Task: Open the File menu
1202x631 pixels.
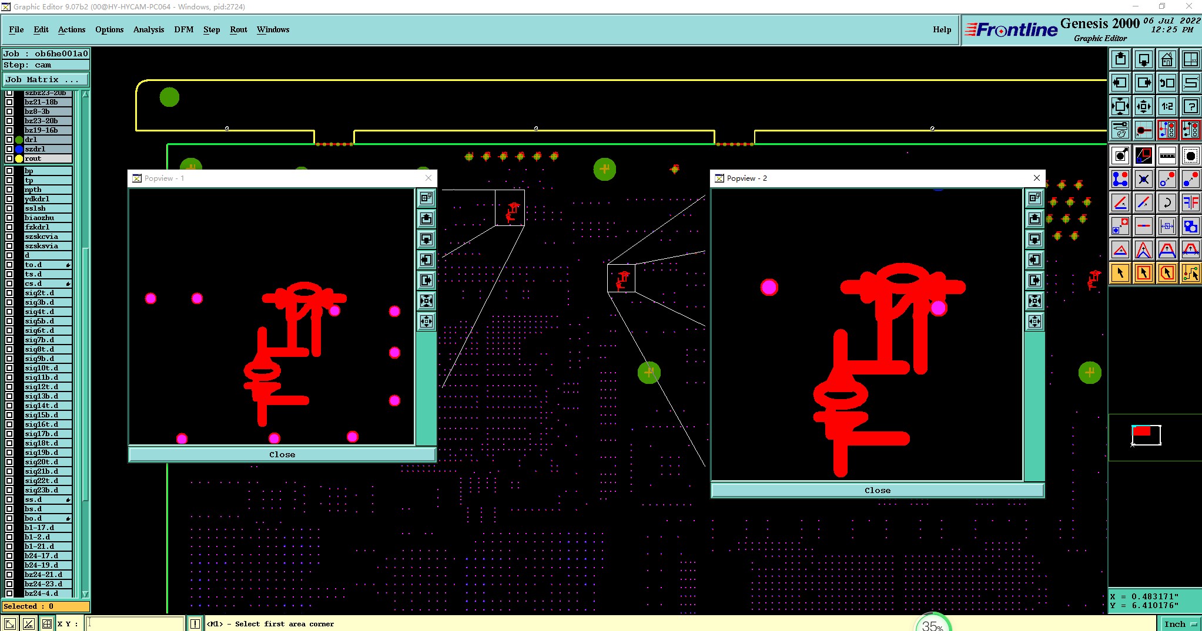Action: pyautogui.click(x=16, y=29)
